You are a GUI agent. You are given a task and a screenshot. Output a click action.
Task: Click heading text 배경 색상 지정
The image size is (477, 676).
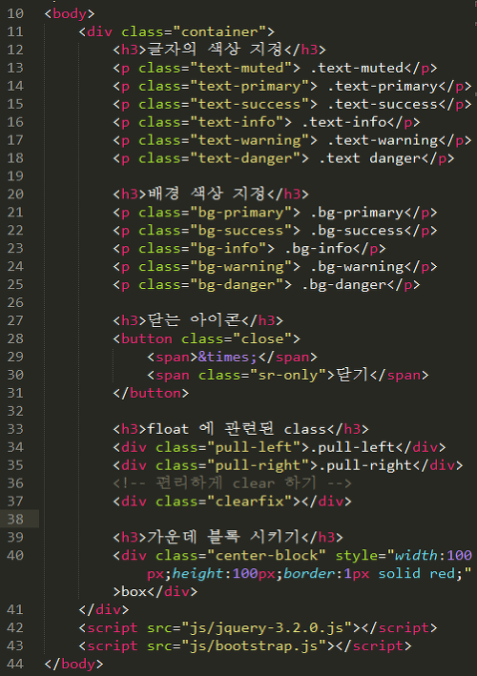[207, 194]
